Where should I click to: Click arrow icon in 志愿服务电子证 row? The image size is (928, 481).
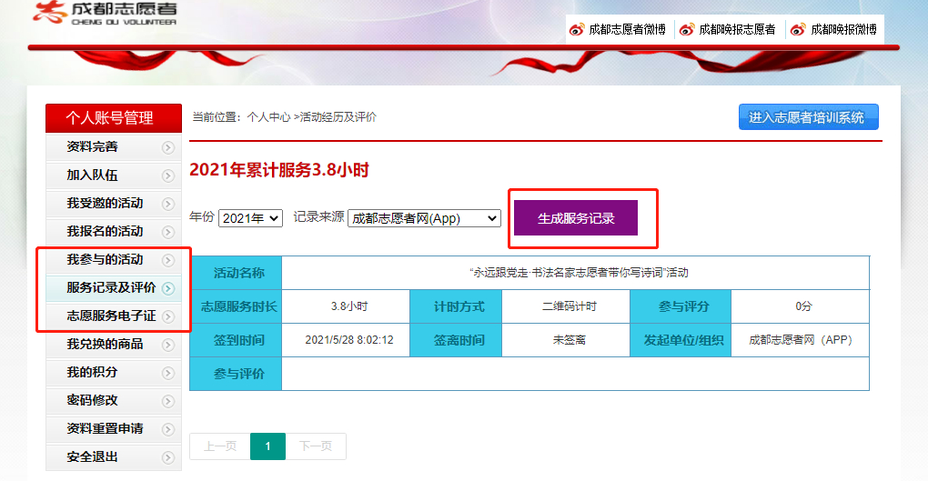[x=168, y=316]
